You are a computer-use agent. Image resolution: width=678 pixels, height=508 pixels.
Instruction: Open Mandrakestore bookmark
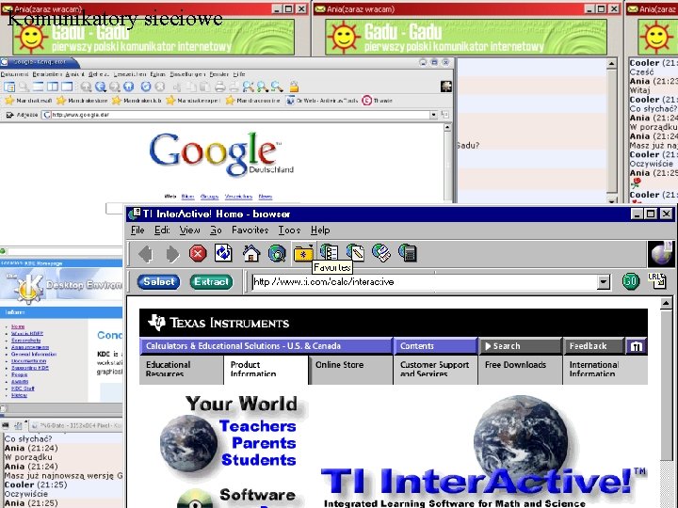(82, 101)
